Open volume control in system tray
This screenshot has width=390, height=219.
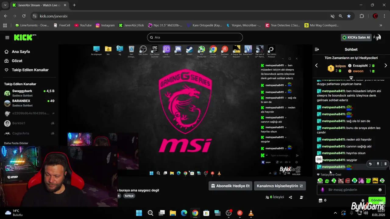366,213
